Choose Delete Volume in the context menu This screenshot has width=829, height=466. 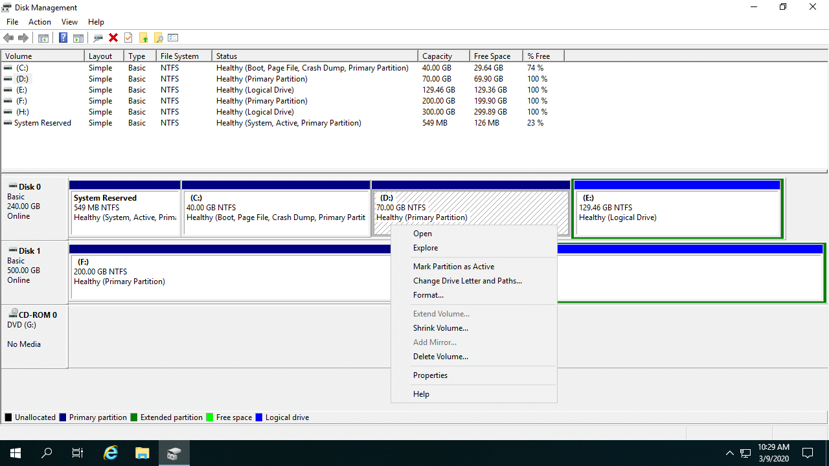pyautogui.click(x=440, y=357)
